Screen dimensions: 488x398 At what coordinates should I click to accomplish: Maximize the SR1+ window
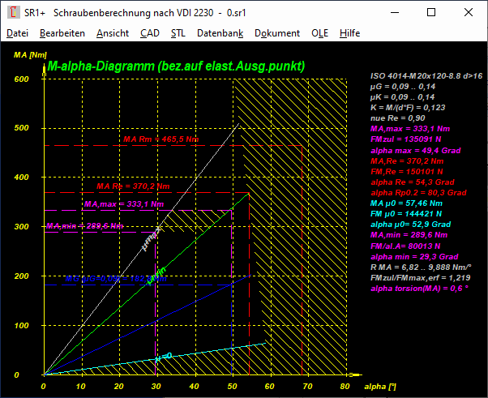coord(431,13)
